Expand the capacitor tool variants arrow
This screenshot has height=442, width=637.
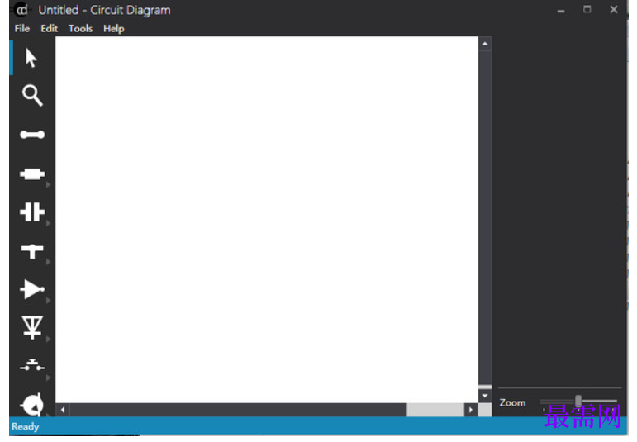[x=49, y=223]
